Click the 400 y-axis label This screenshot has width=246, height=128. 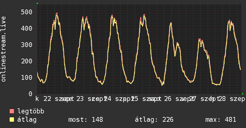click(x=27, y=29)
